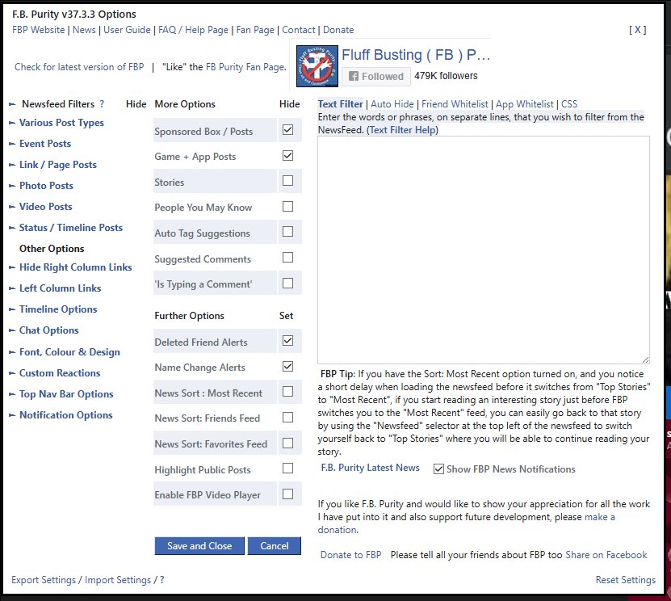671x601 pixels.
Task: Expand the Newsfeed Filters section
Action: pyautogui.click(x=52, y=104)
